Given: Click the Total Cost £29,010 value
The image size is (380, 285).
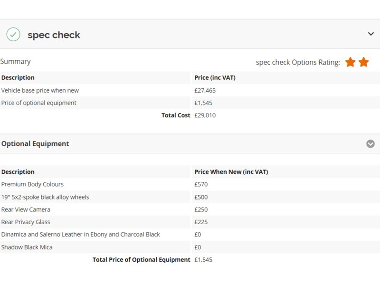Looking at the screenshot, I should click(205, 115).
